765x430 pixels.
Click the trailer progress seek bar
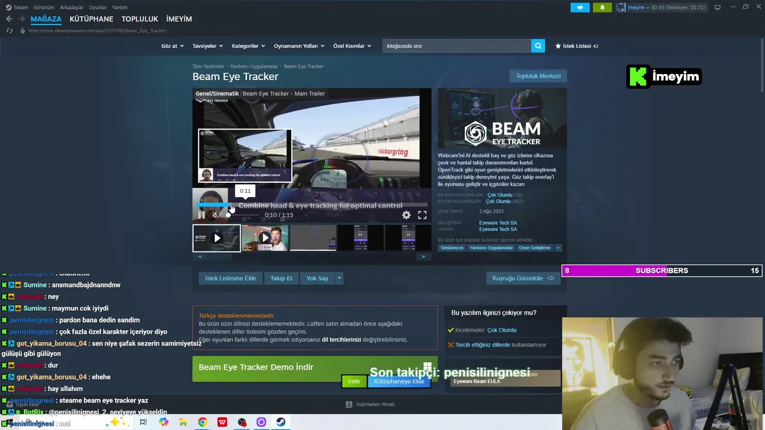tap(311, 205)
